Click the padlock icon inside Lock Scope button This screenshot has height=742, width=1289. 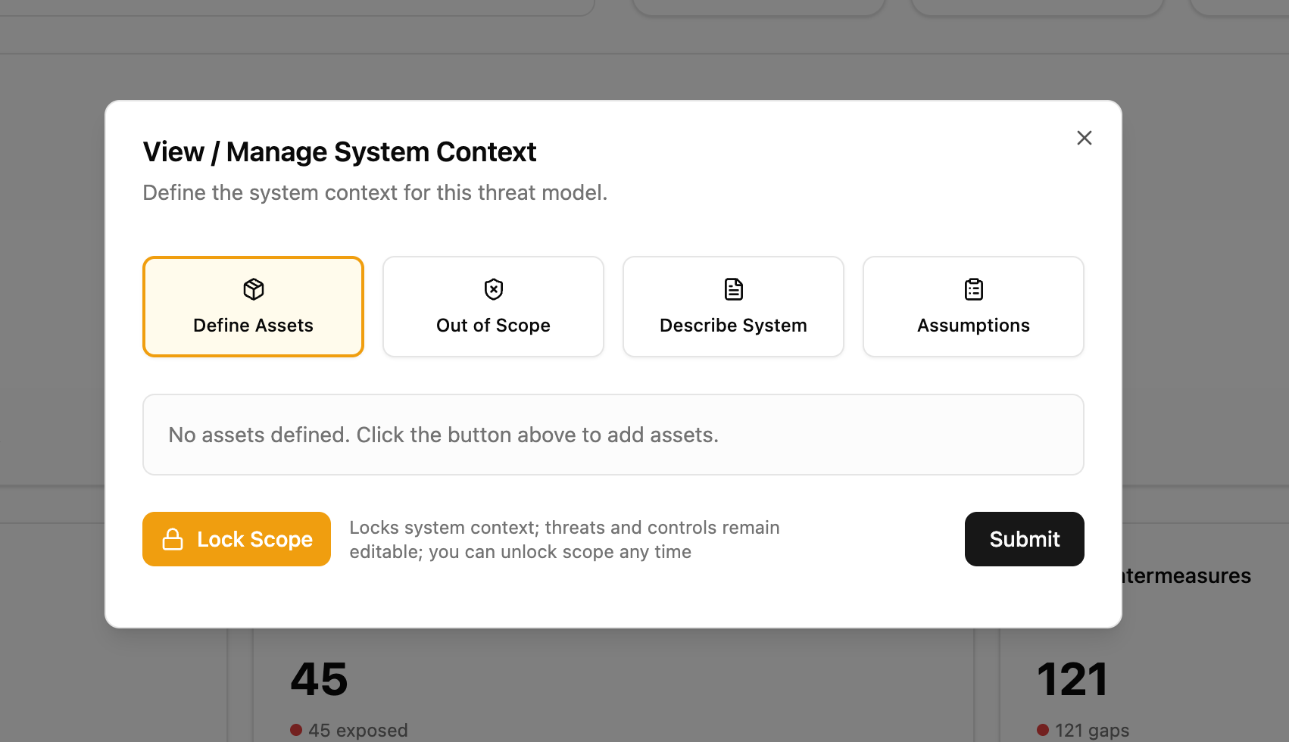173,539
